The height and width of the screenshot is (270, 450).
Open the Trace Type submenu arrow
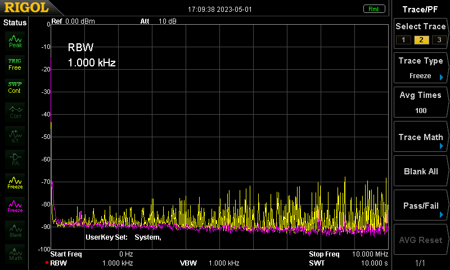click(x=442, y=77)
